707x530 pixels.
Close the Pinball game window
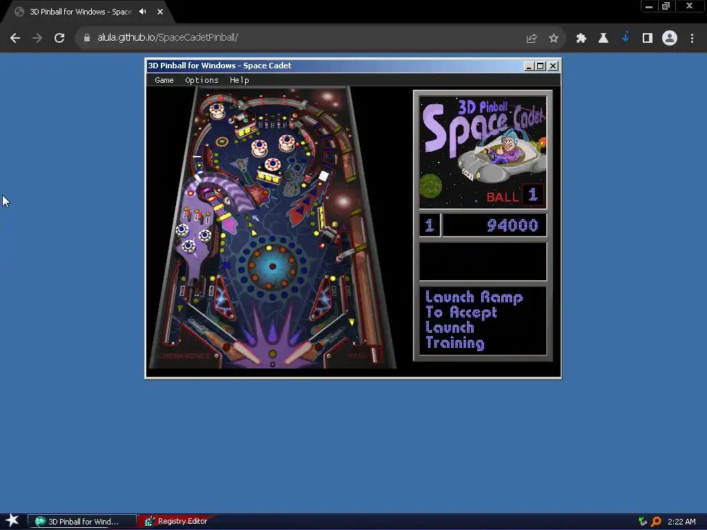click(553, 66)
